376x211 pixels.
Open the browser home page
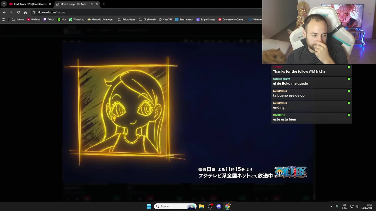tap(25, 12)
